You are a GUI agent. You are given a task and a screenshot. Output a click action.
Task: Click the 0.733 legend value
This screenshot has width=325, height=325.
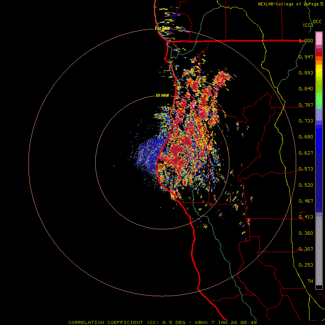click(x=306, y=121)
